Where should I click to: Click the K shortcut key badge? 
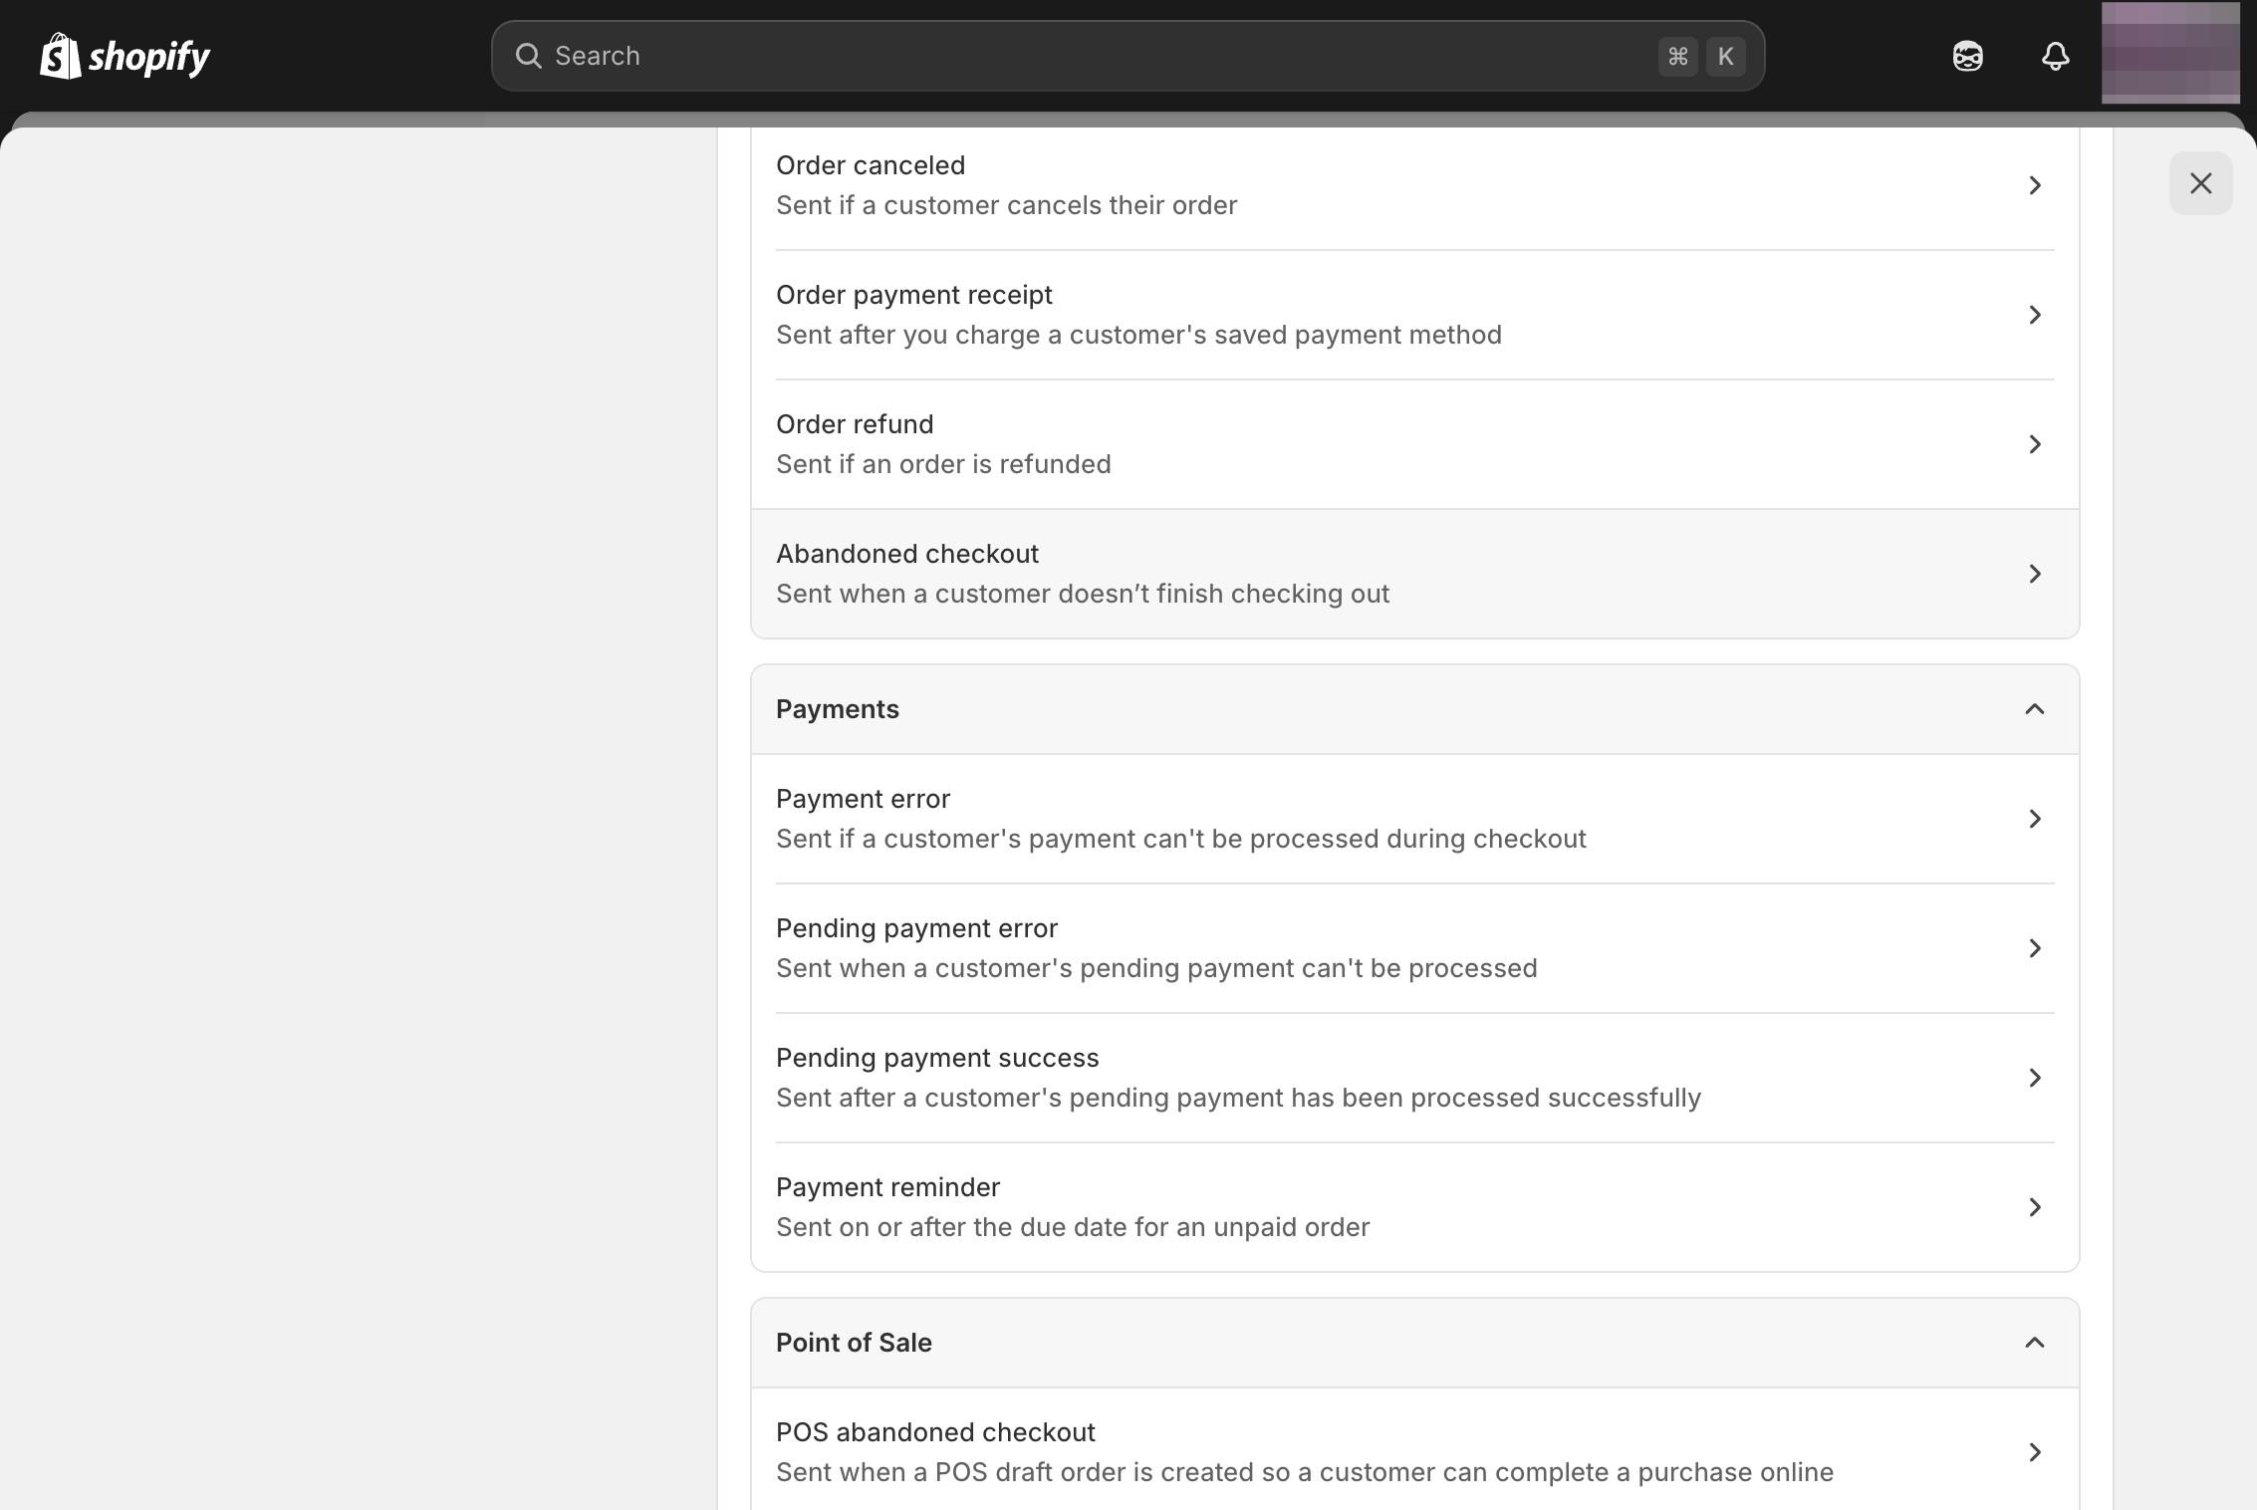(x=1725, y=56)
